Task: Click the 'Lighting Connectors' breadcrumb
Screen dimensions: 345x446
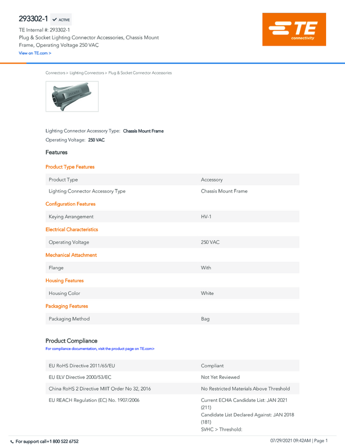Action: [x=87, y=73]
